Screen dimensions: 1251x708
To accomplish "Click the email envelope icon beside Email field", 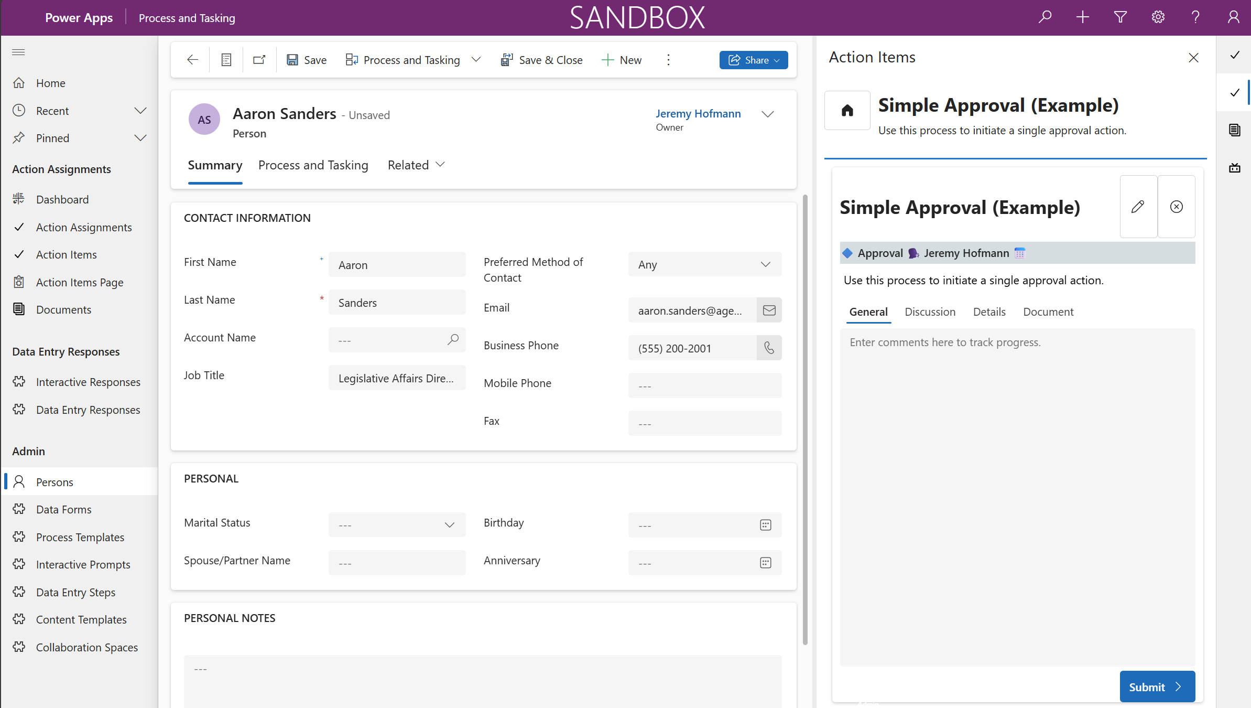I will [769, 310].
